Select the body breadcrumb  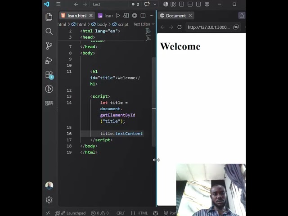99,24
